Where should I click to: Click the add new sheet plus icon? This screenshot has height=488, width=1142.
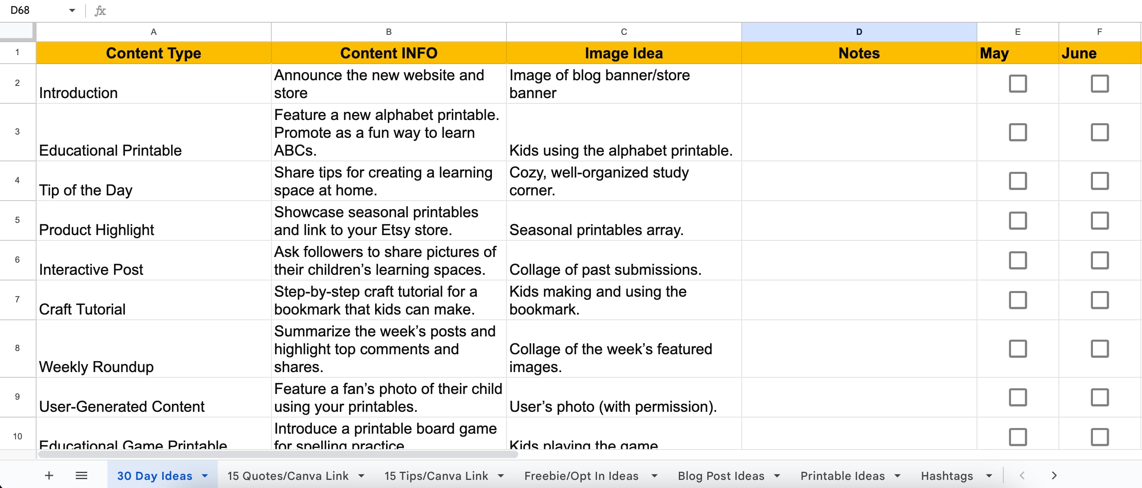click(x=49, y=475)
